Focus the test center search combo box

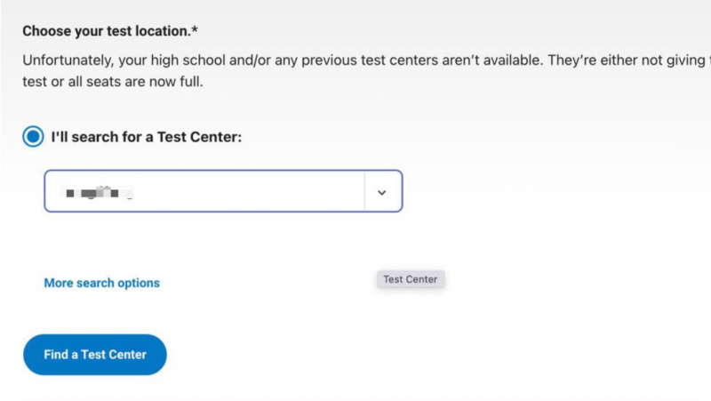[x=223, y=191]
